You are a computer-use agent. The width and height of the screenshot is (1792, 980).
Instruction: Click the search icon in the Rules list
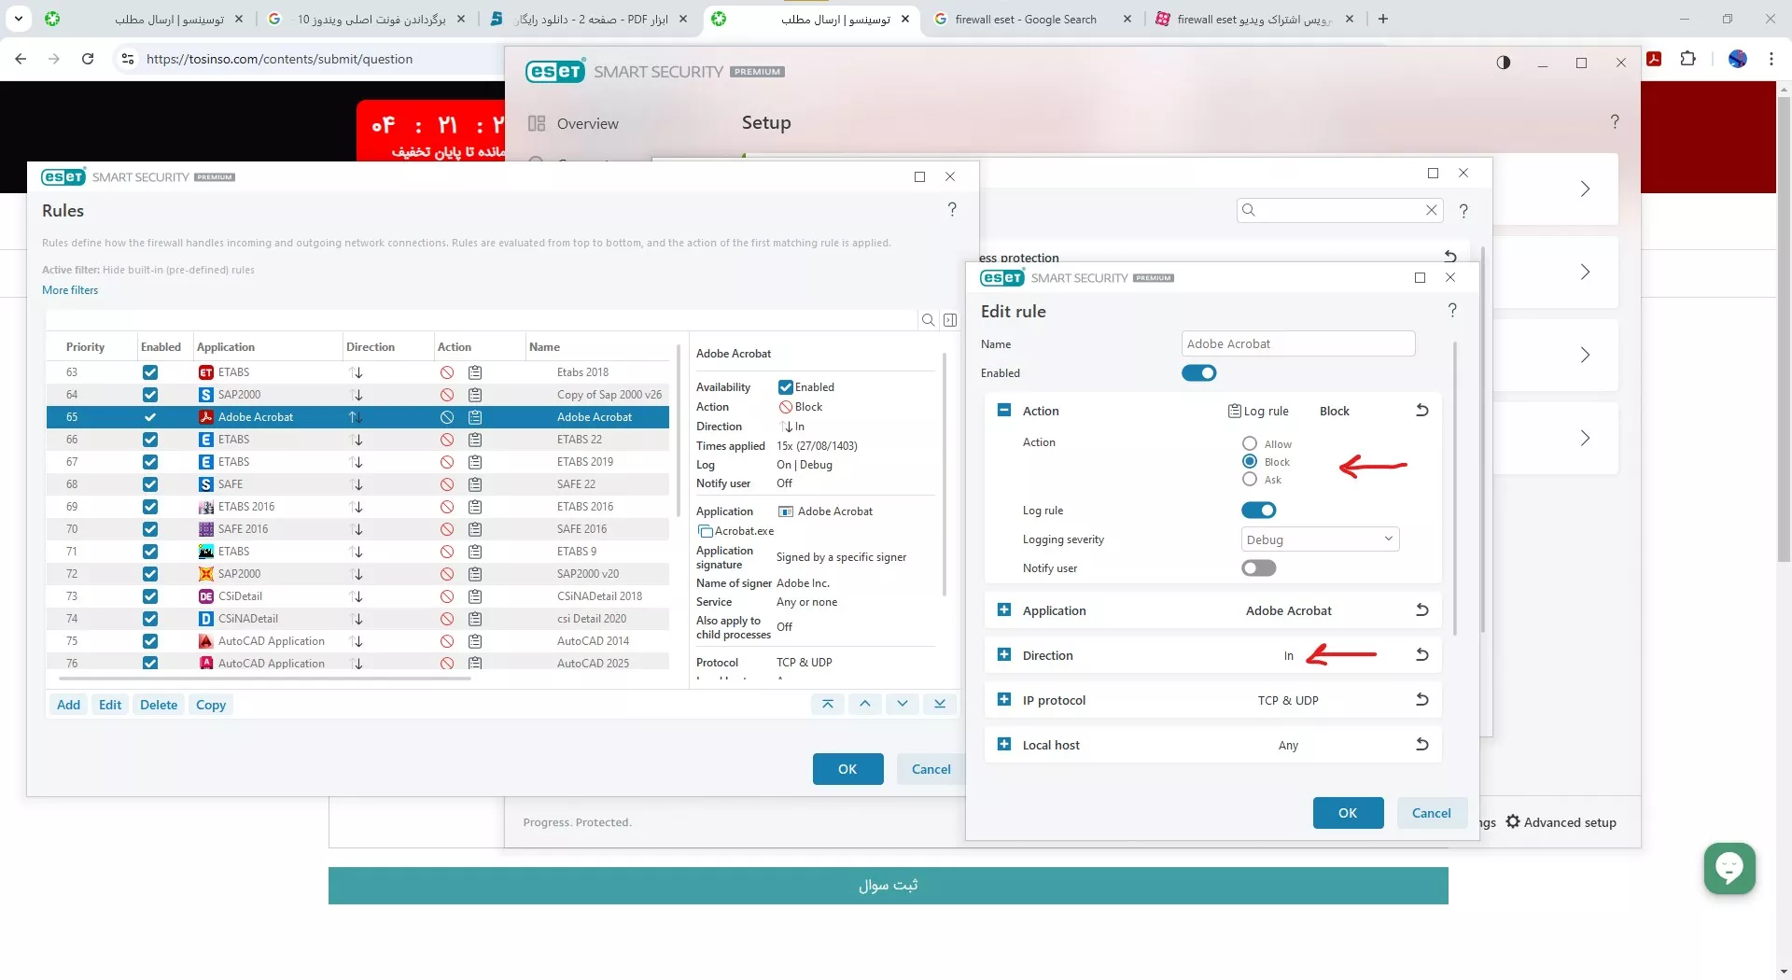coord(928,320)
